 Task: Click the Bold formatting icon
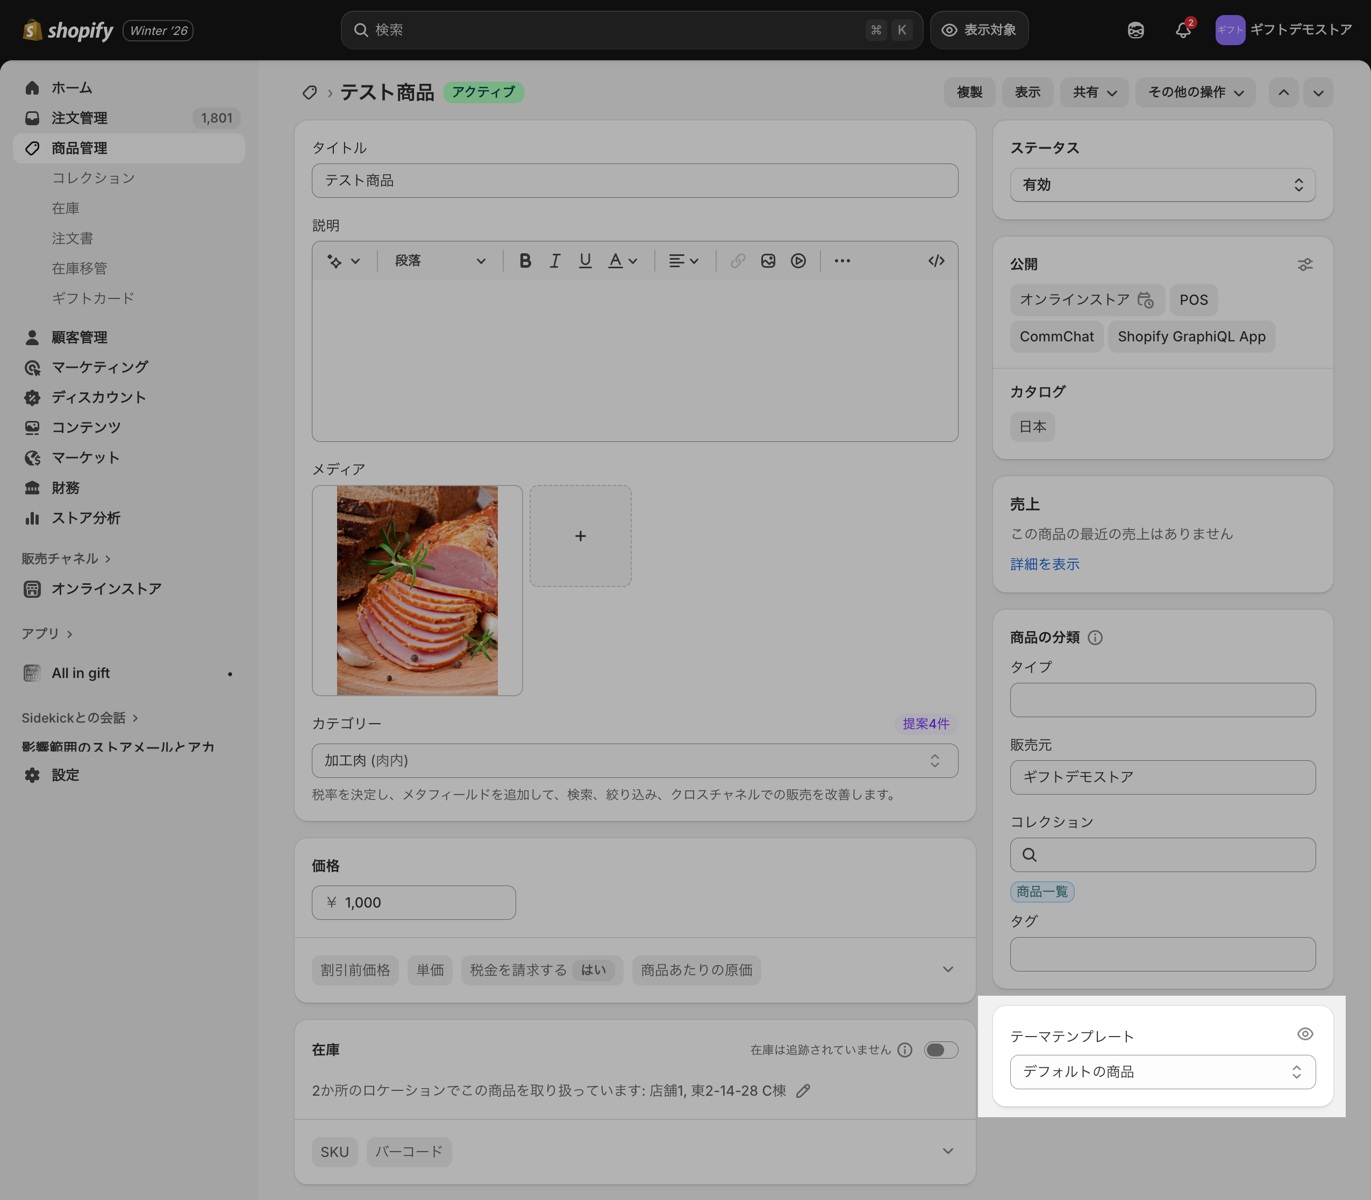[525, 261]
